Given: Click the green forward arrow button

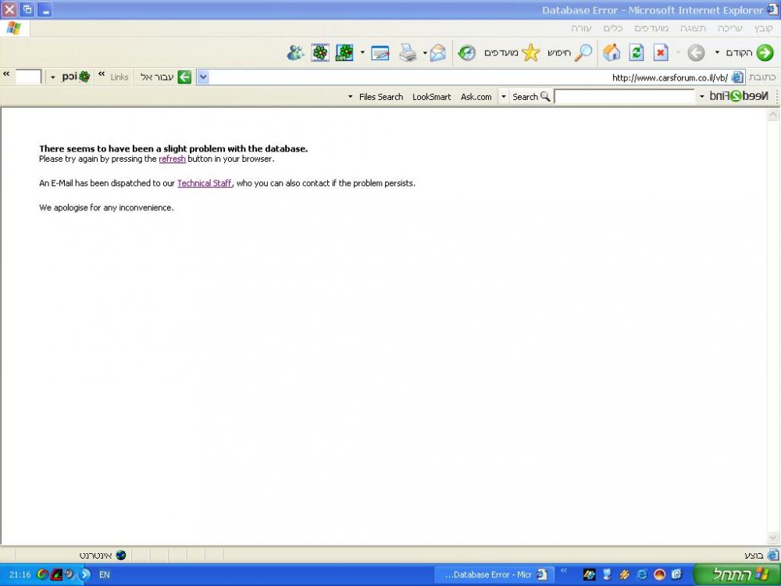Looking at the screenshot, I should coord(765,52).
